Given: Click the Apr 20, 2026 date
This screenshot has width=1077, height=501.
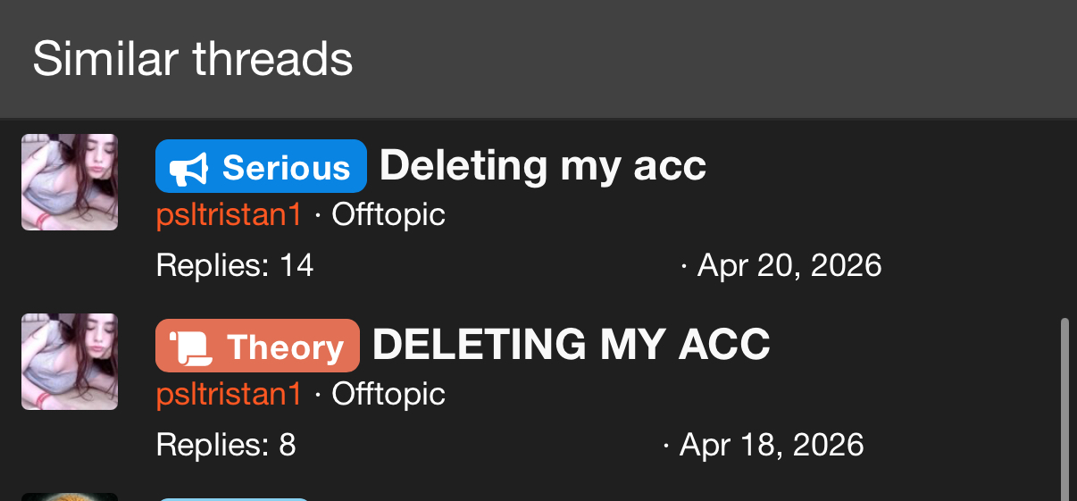Looking at the screenshot, I should point(789,265).
